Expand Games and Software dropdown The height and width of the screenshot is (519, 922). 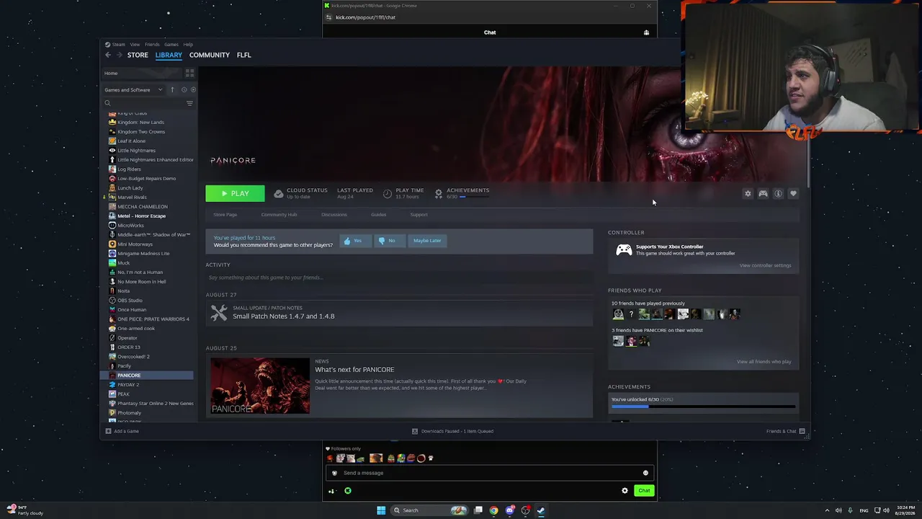pyautogui.click(x=134, y=90)
